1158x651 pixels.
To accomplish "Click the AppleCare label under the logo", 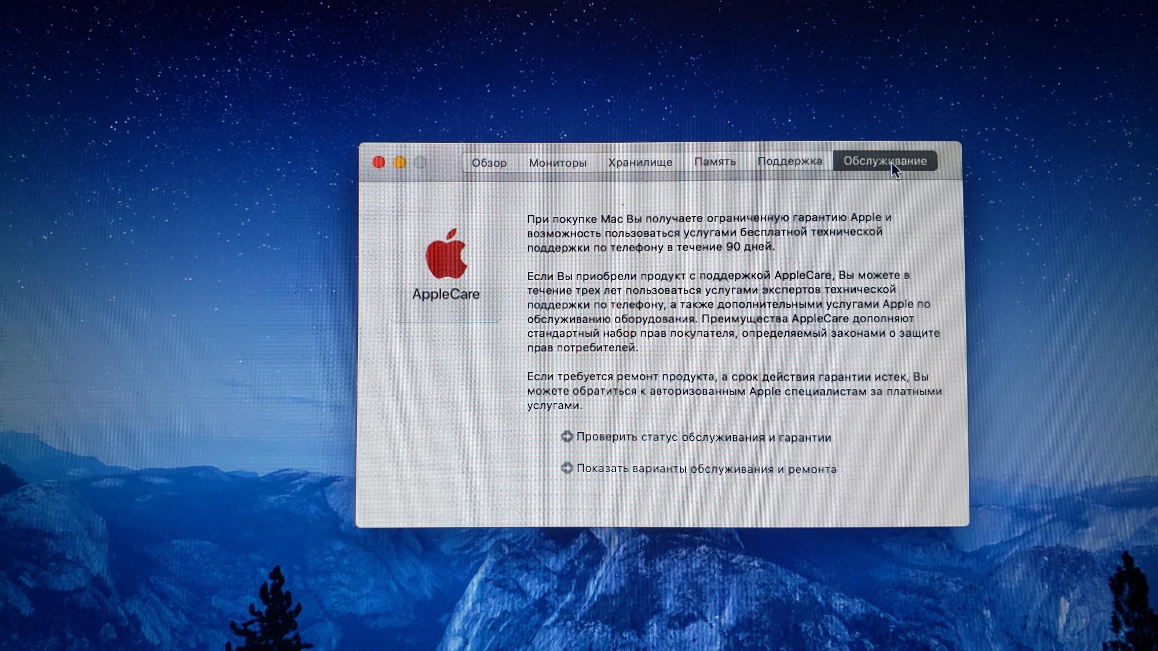I will coord(446,294).
